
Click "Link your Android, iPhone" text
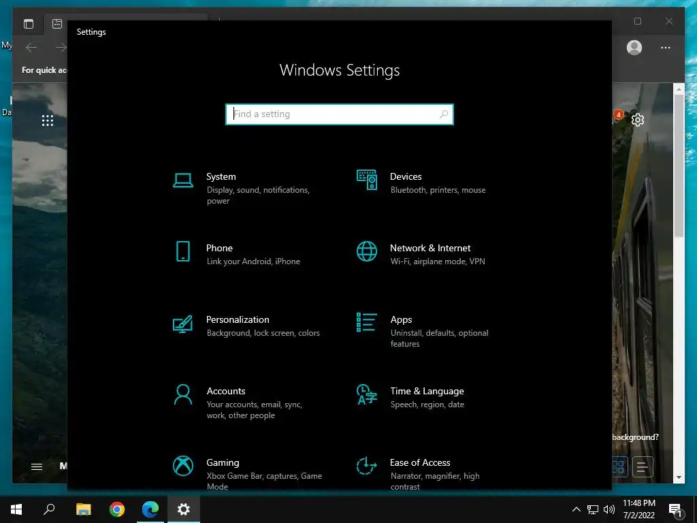(x=253, y=261)
